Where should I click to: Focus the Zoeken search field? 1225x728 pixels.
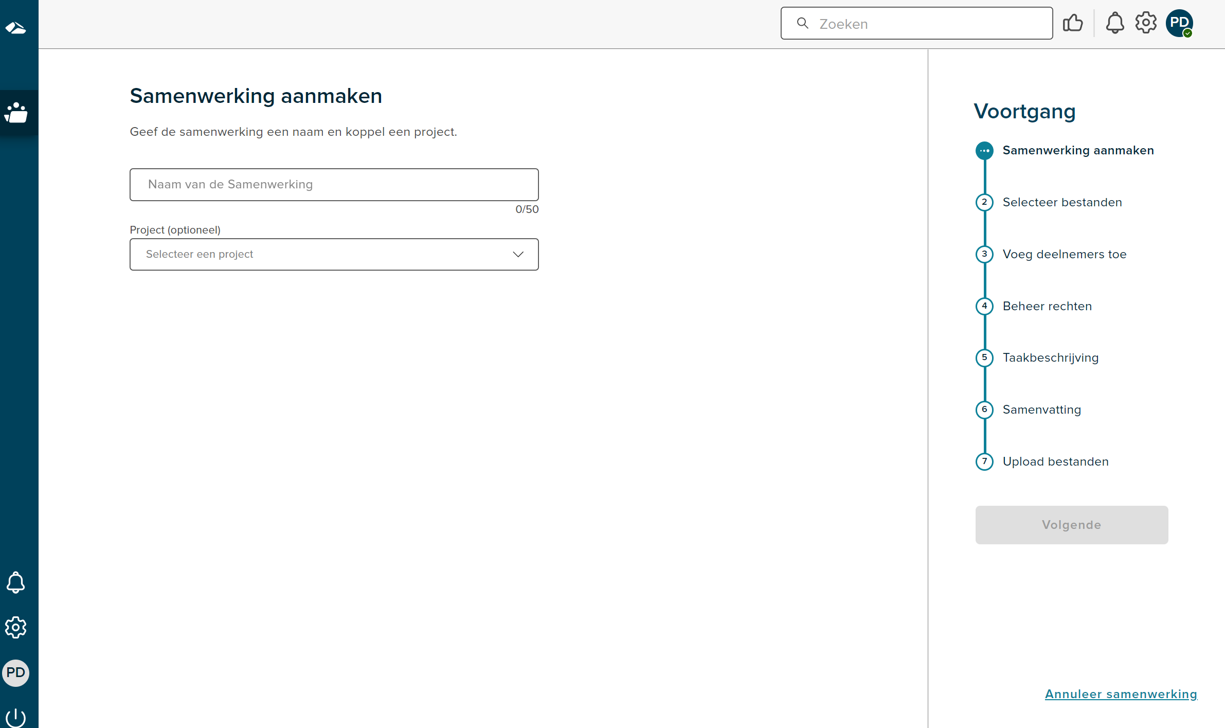916,23
